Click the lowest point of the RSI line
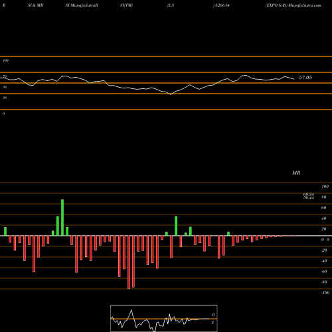 click(171, 94)
